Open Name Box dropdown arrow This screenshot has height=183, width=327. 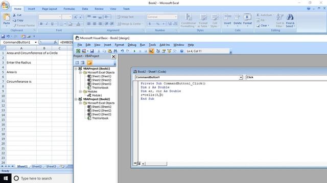point(36,42)
